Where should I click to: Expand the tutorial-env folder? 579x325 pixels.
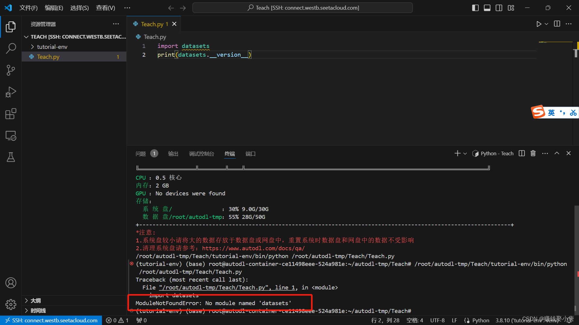74,47
